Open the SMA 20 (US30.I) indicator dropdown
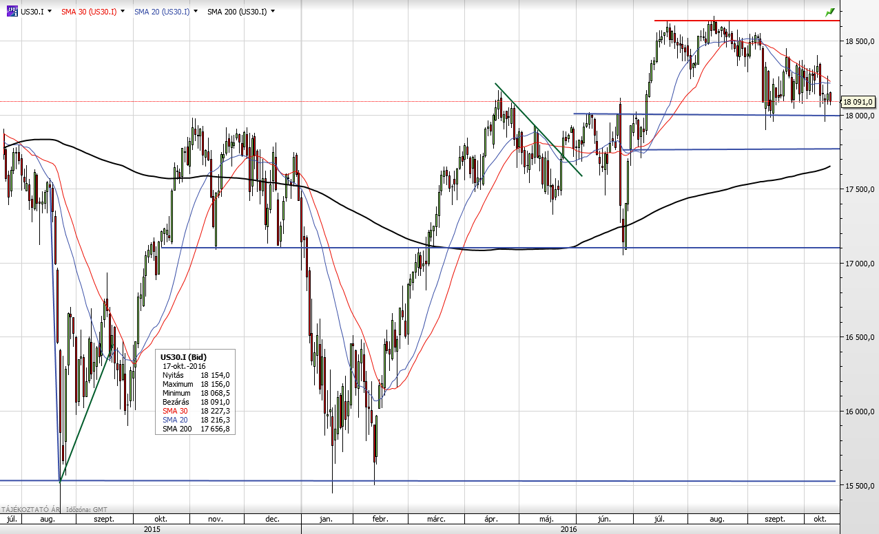879x534 pixels. (x=196, y=12)
